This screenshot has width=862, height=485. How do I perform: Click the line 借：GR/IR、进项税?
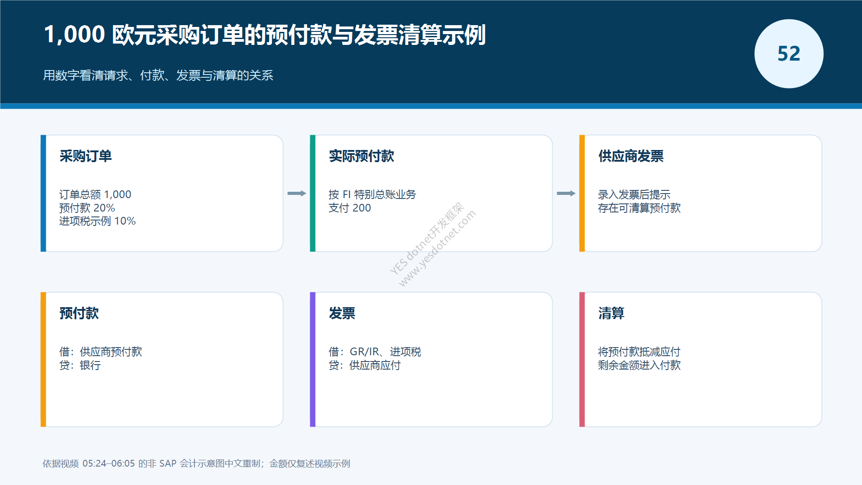coord(375,352)
